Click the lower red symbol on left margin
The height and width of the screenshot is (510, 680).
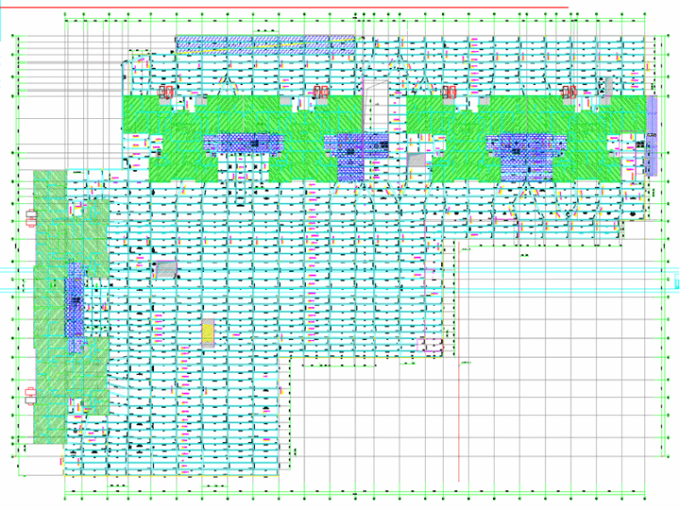32,392
